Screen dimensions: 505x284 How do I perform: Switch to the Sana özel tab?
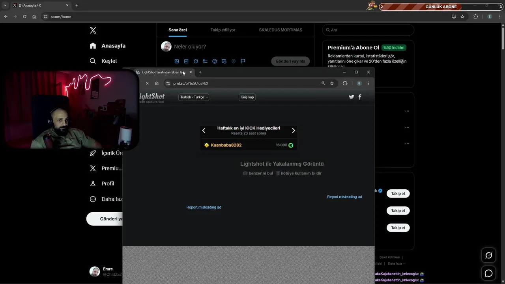178,30
